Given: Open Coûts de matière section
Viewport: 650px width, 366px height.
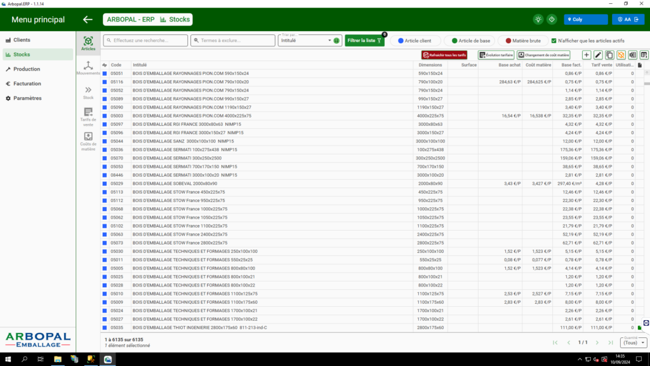Looking at the screenshot, I should point(88,142).
